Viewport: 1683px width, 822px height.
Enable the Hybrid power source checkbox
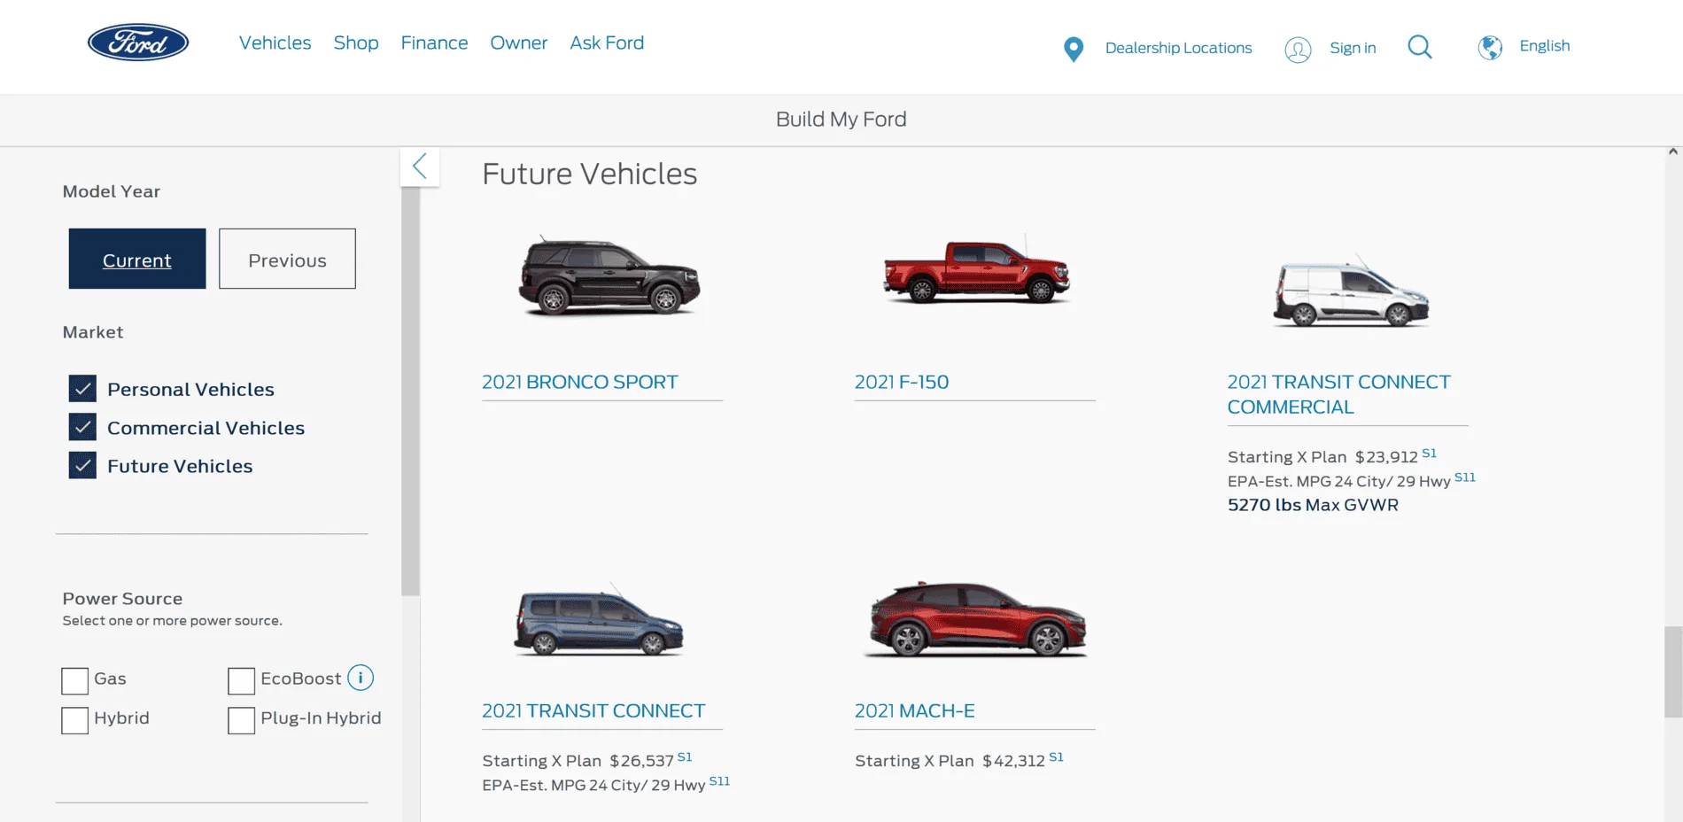click(75, 720)
